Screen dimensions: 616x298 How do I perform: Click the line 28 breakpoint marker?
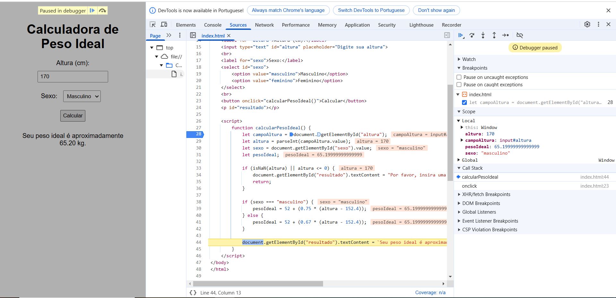tap(195, 134)
